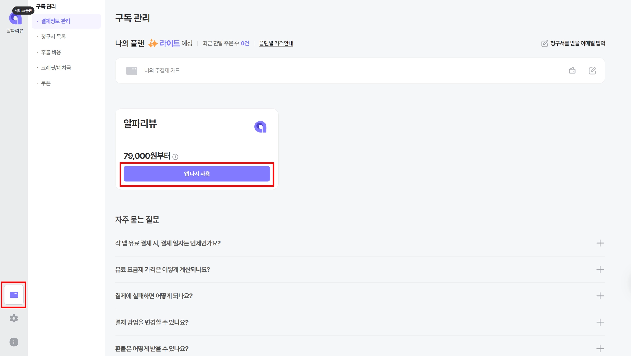Expand the 결제 방법을 변경할 수 있나요 question

(x=600, y=322)
